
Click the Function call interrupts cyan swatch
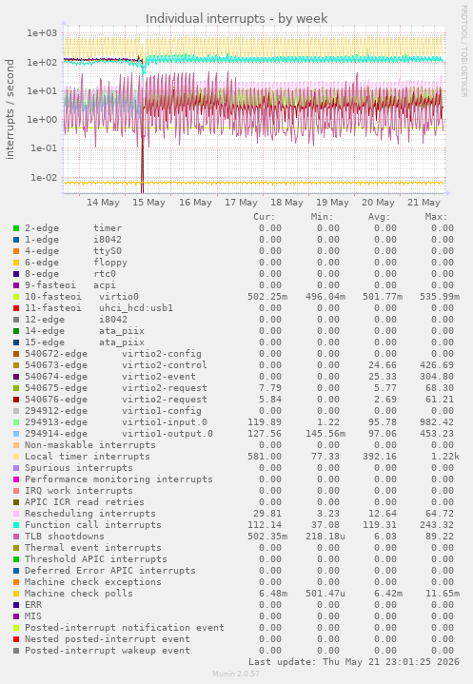[x=16, y=525]
